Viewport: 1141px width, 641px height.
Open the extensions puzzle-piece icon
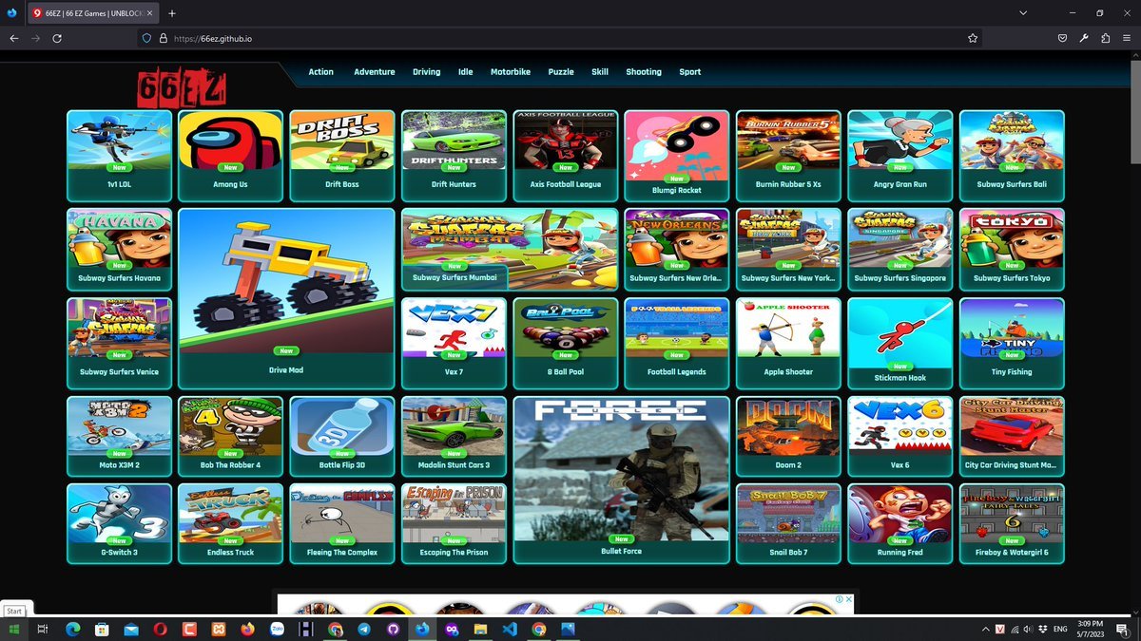pyautogui.click(x=1106, y=39)
